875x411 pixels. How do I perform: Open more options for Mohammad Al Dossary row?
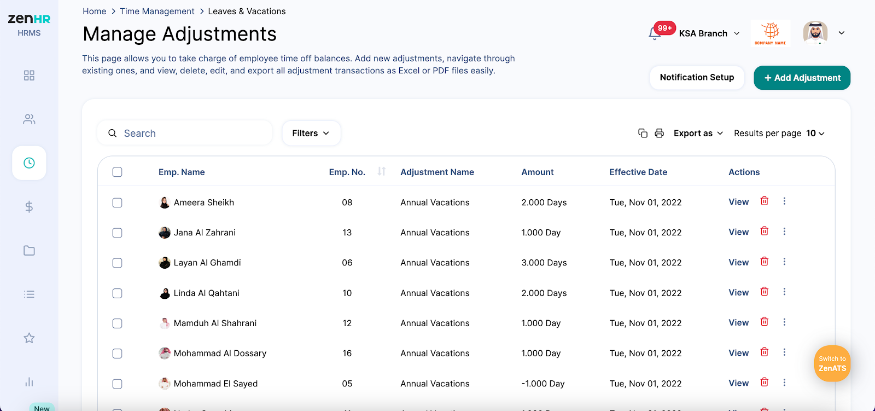coord(784,352)
